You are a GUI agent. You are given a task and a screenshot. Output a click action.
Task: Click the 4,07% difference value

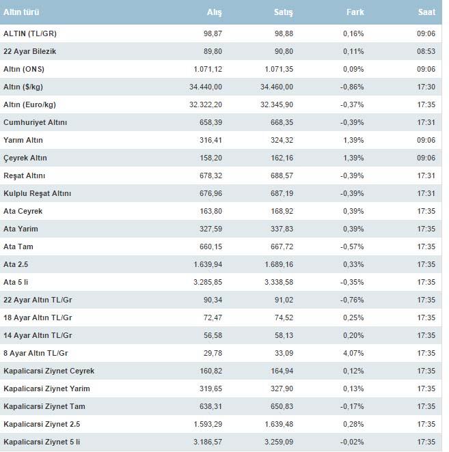[353, 353]
